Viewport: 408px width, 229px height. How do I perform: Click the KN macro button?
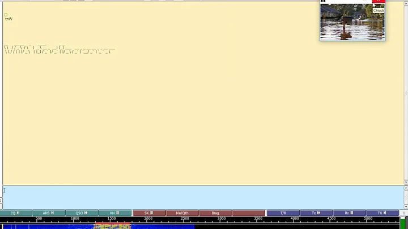(114, 213)
